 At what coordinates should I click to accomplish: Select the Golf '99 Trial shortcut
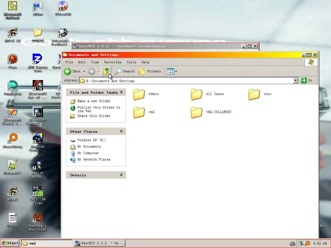pos(38,196)
